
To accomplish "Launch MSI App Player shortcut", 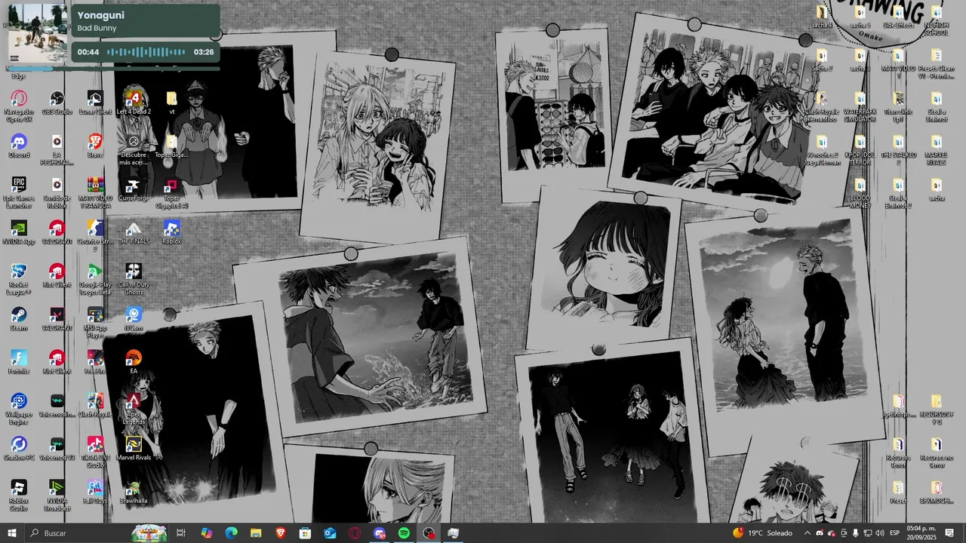I will pyautogui.click(x=95, y=323).
